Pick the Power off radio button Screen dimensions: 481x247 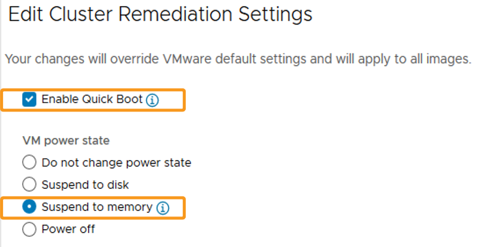pos(29,229)
